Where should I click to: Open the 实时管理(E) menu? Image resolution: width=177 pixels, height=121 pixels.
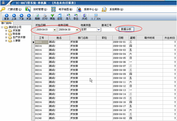[x=40, y=9]
